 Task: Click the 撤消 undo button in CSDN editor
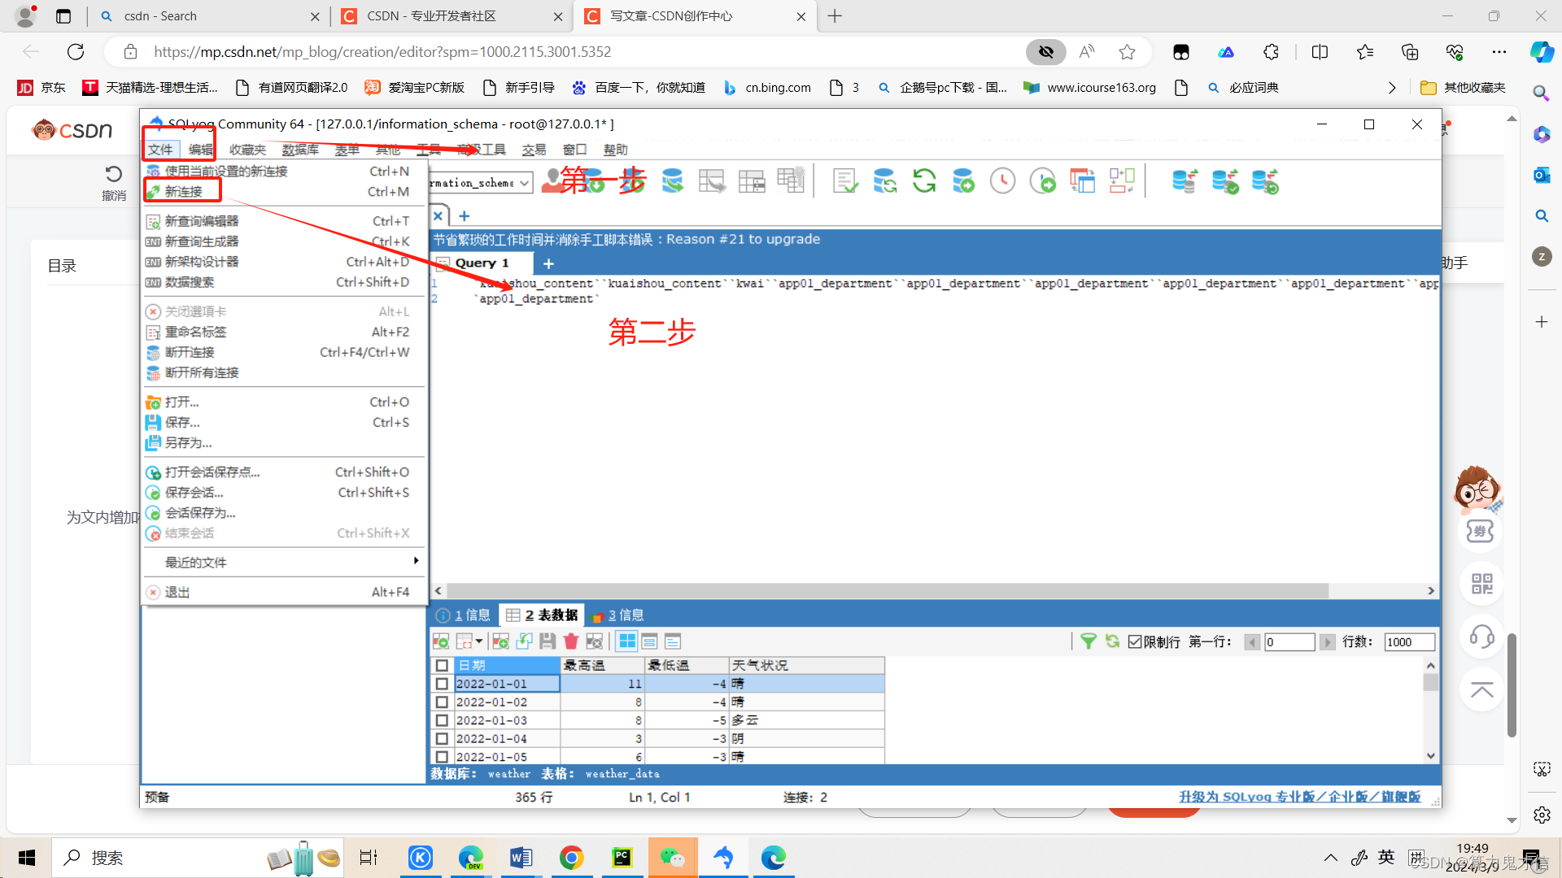[x=114, y=182]
